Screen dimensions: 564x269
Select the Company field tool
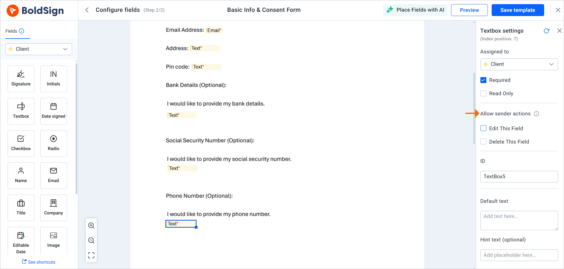click(54, 208)
